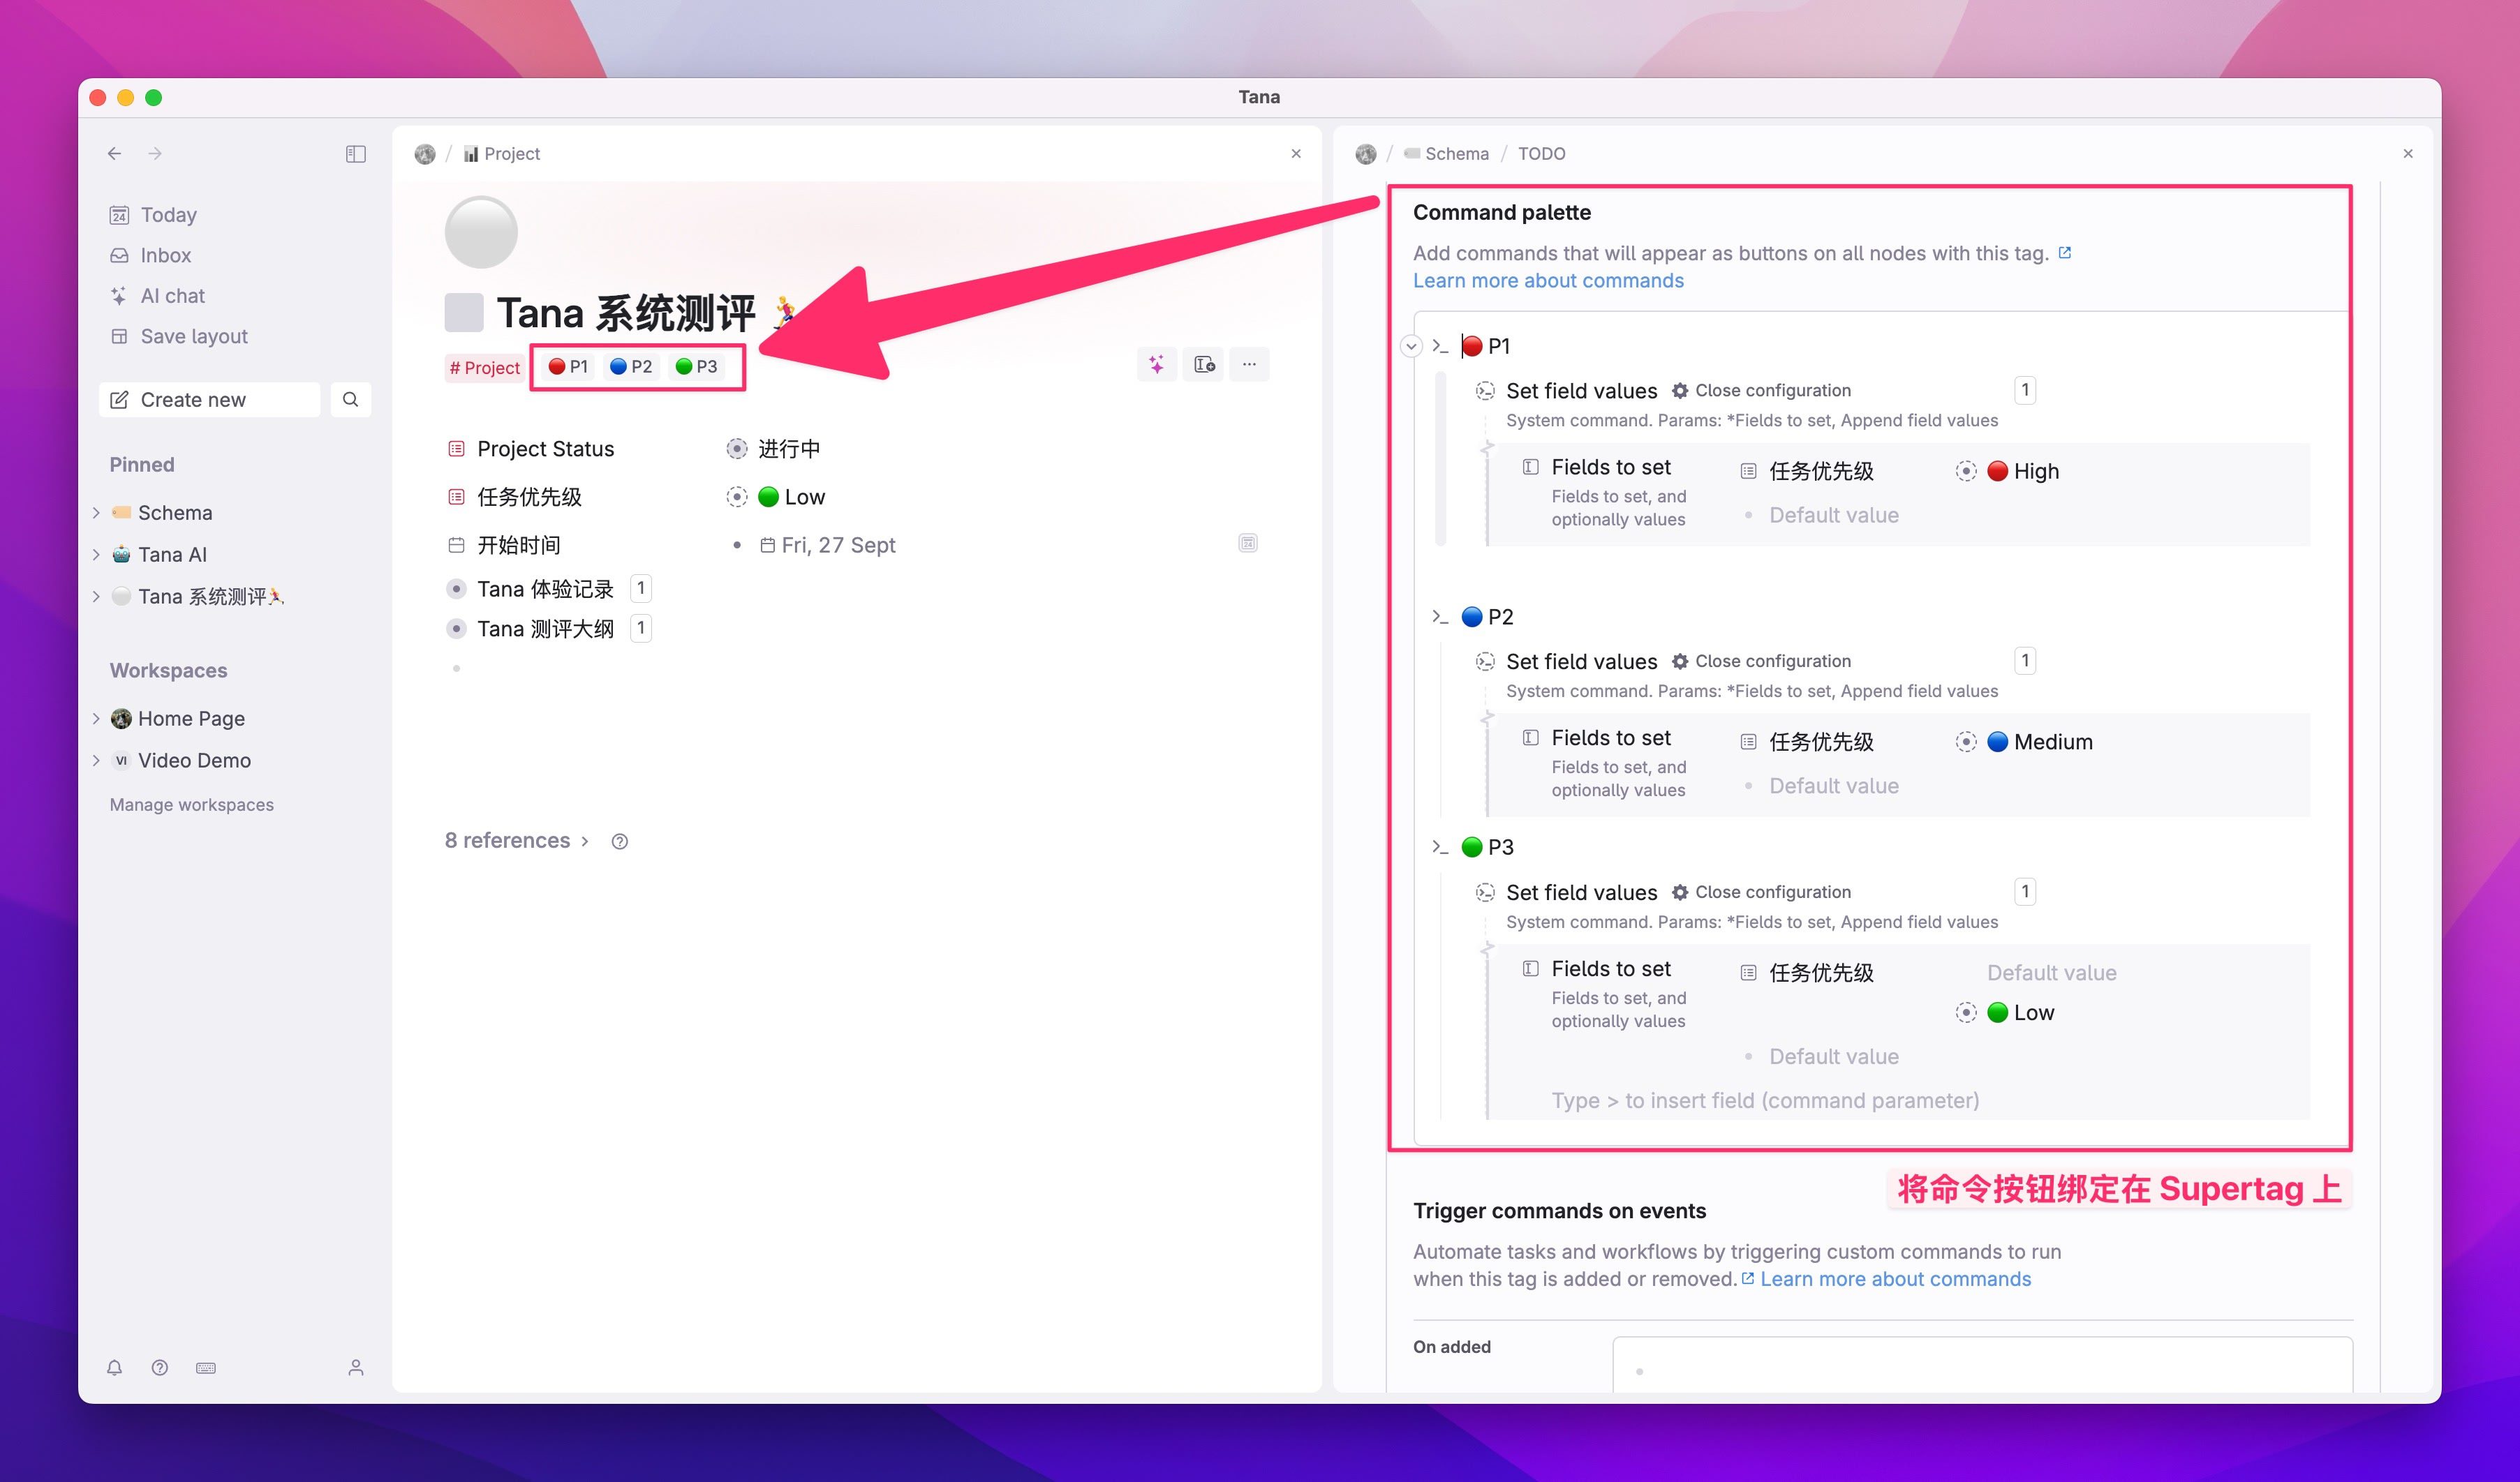Image resolution: width=2520 pixels, height=1482 pixels.
Task: Expand the 8 references section
Action: (x=517, y=841)
